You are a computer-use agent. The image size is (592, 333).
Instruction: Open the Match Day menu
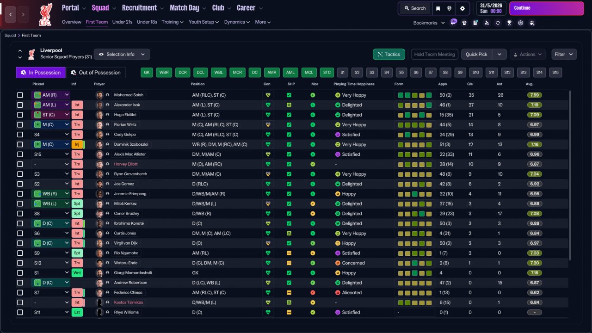[187, 8]
